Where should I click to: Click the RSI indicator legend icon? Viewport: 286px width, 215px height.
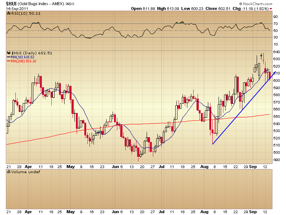point(8,13)
